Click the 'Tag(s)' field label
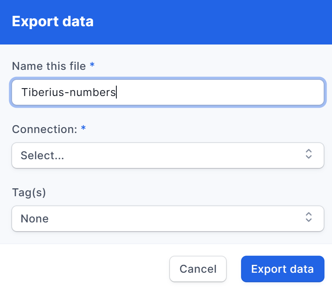Screen dimensions: 332x291 click(29, 193)
